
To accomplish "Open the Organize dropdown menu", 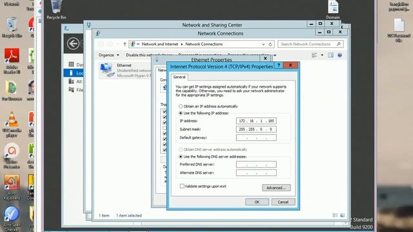I will 109,55.
